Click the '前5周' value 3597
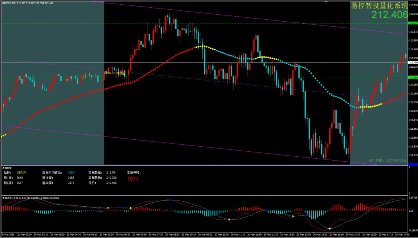The image size is (418, 238). [20, 183]
